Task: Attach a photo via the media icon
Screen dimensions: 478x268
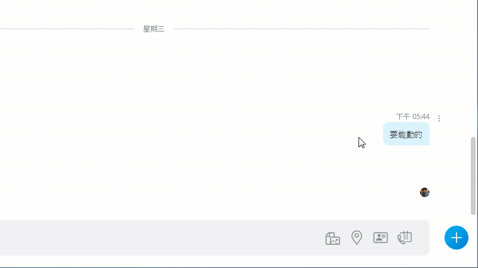Action: pyautogui.click(x=333, y=238)
